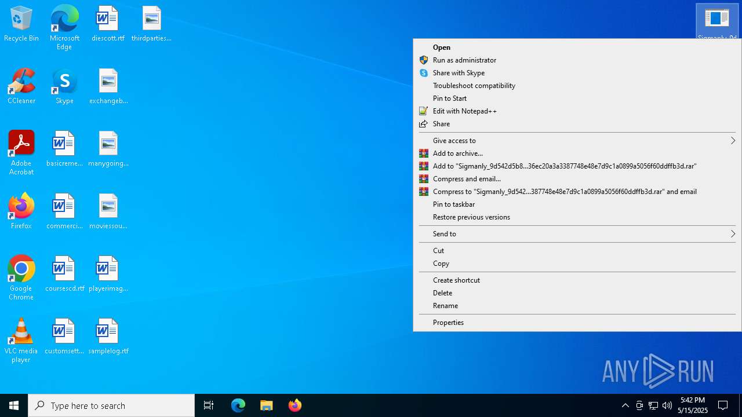Choose Compress and email...
742x417 pixels.
pos(577,179)
